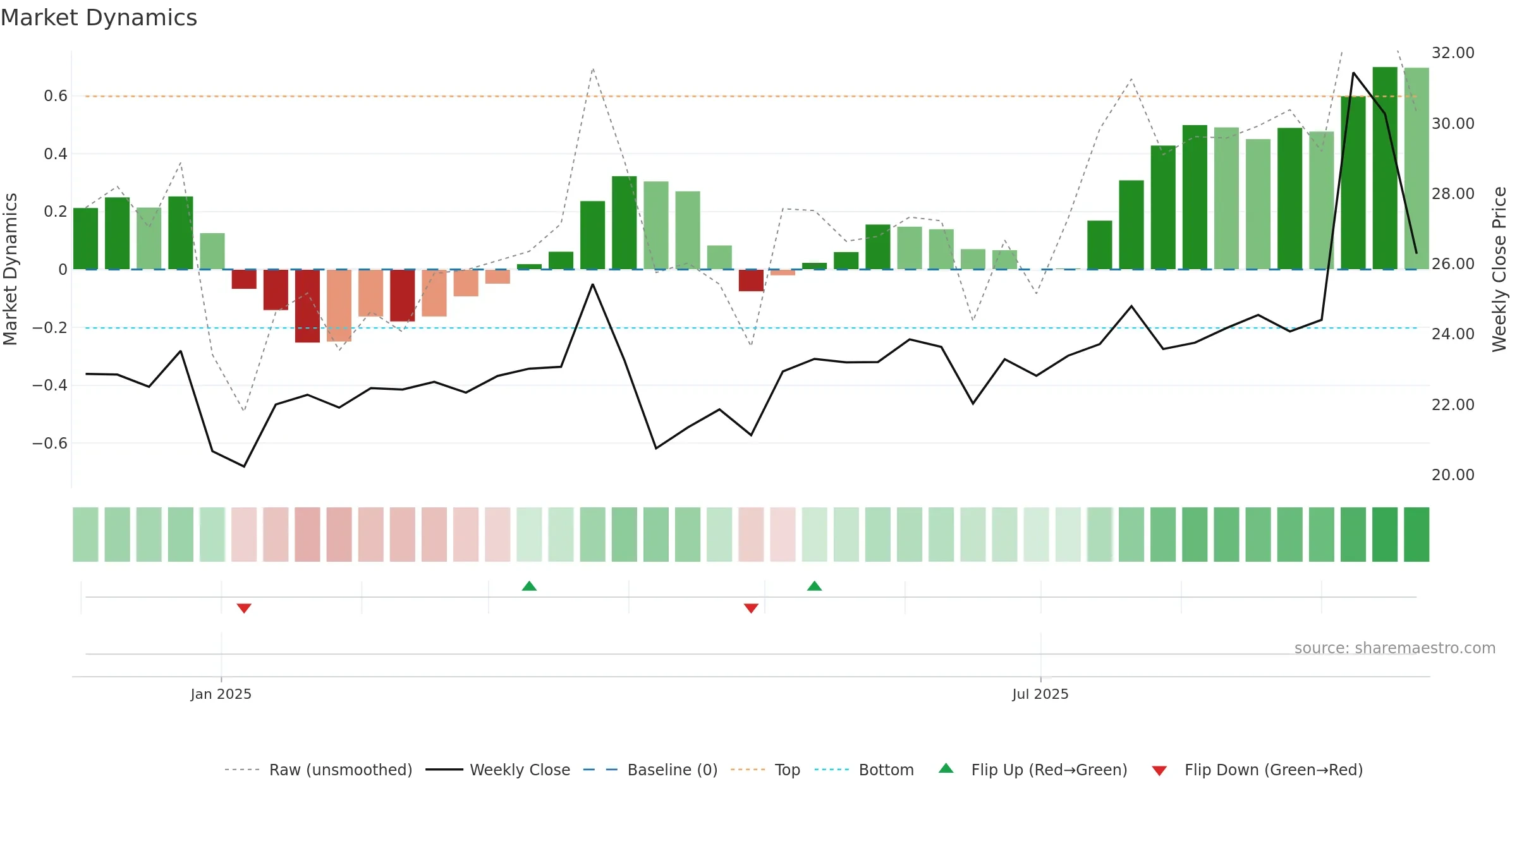Toggle the Flip Down (Green→Red) legend entry
The height and width of the screenshot is (853, 1517).
click(1257, 770)
